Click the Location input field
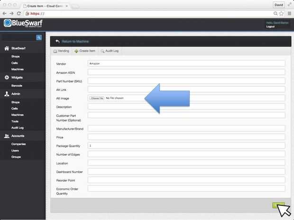Viewport: 294px width, 220px height. tap(186, 163)
